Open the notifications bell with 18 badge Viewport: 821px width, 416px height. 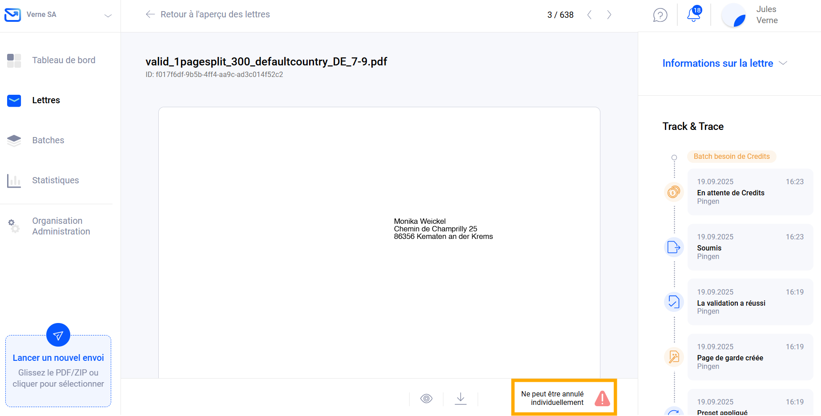pos(693,14)
